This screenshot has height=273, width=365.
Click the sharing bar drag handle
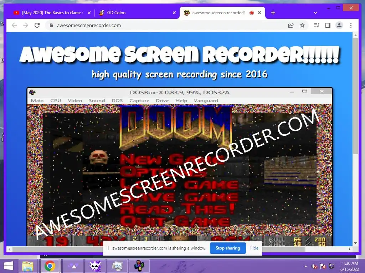tap(108, 248)
